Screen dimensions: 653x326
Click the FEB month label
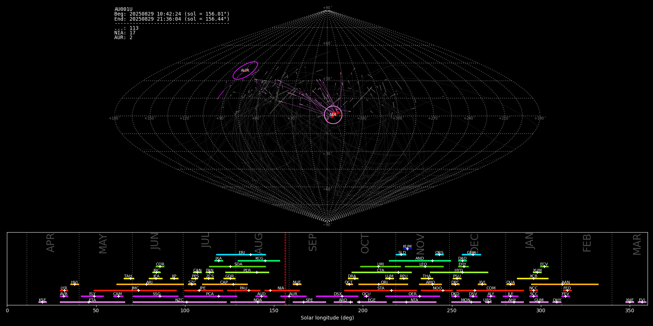pos(587,243)
